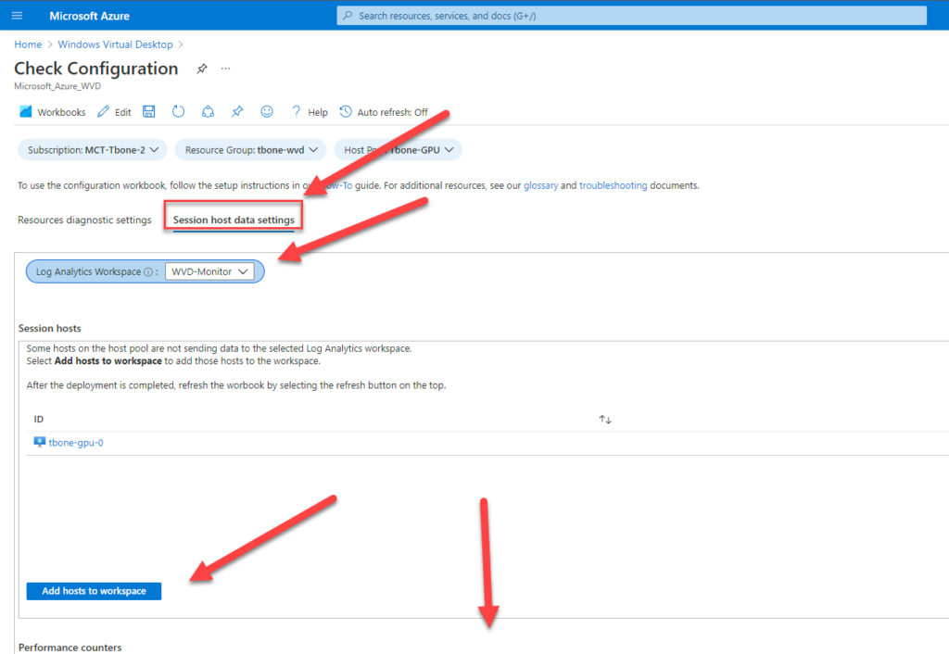Open Help from the toolbar
Screen dimensions: 949x654
coord(310,112)
